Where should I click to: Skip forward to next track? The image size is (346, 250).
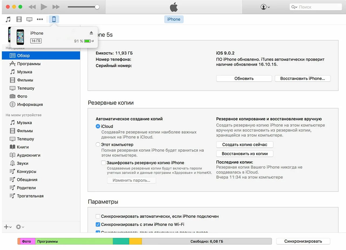(x=56, y=7)
